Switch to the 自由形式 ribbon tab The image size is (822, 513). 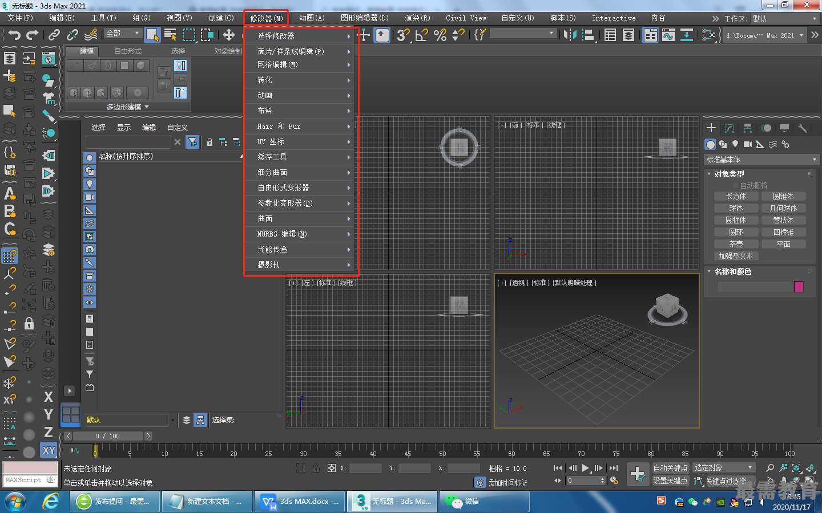point(128,51)
